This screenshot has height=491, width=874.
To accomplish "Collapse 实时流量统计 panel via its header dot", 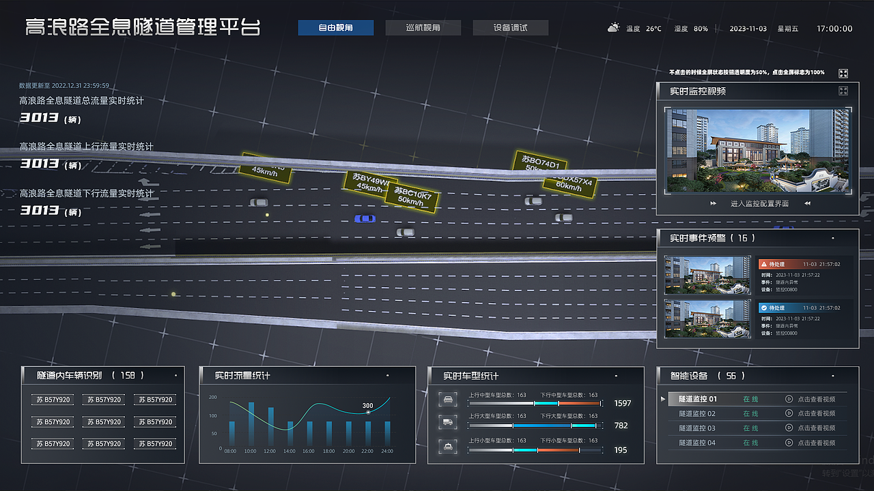I will (388, 375).
